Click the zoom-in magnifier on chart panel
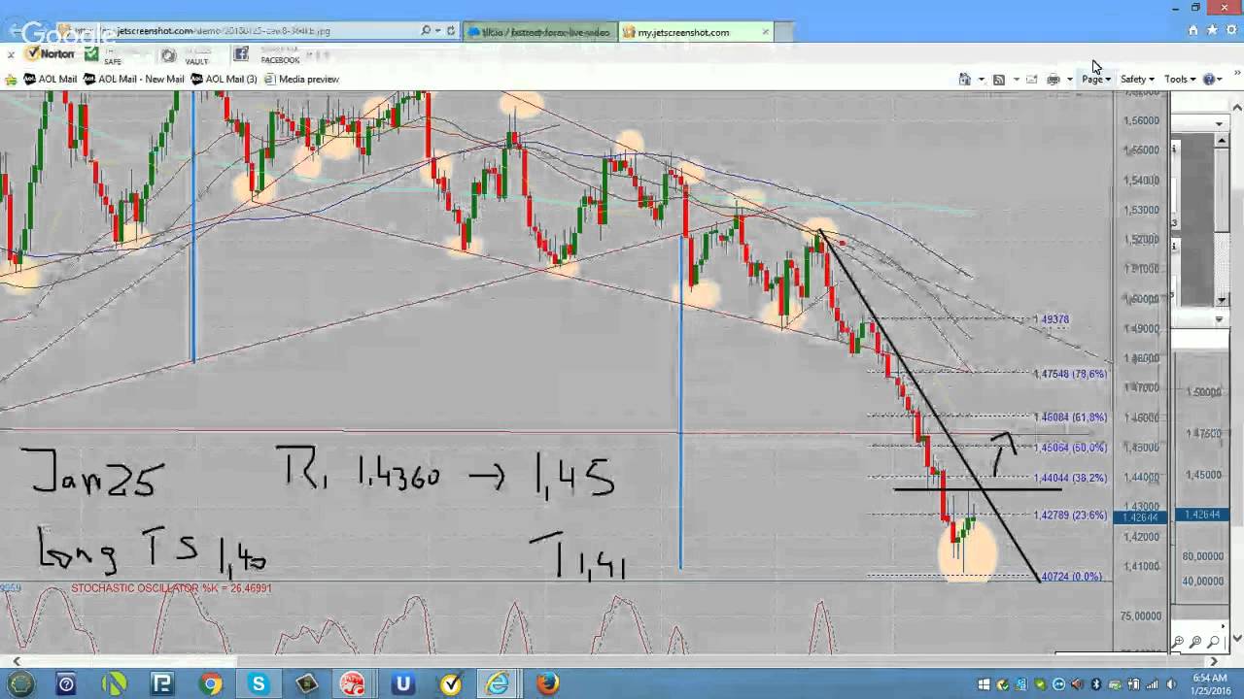The width and height of the screenshot is (1244, 699). click(1178, 642)
